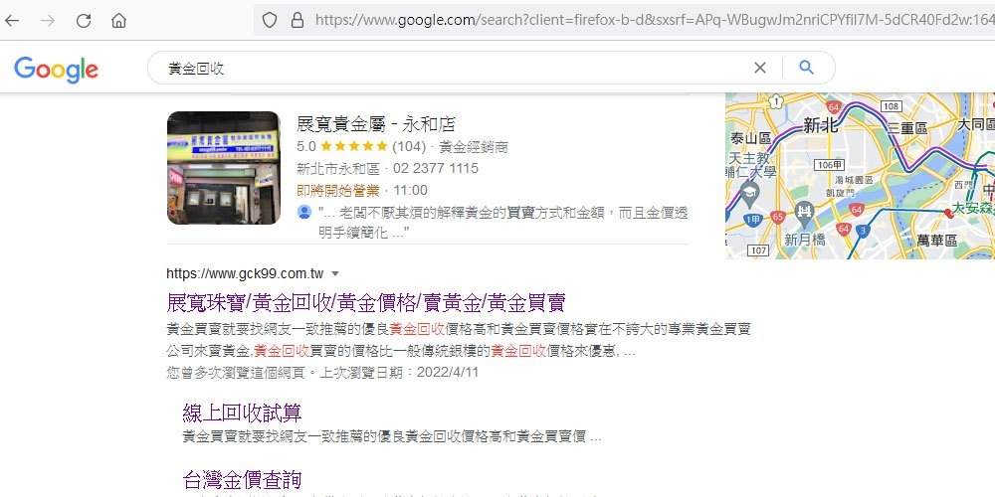The image size is (995, 497).
Task: Clear search text with the X icon
Action: point(759,68)
